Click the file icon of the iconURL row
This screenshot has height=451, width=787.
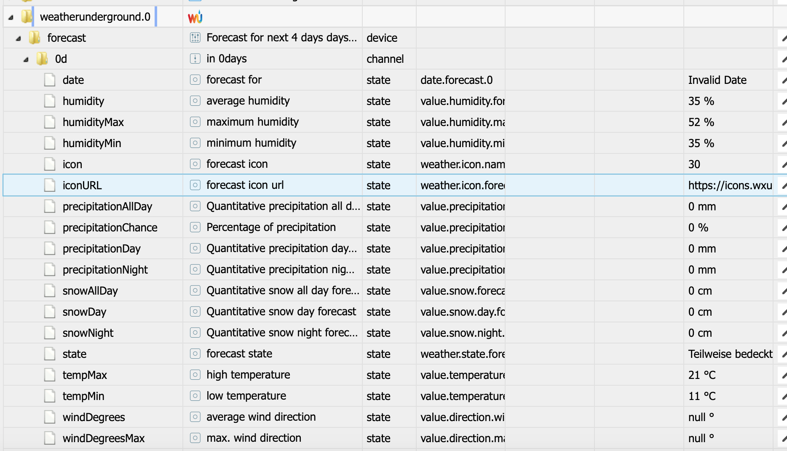coord(50,185)
